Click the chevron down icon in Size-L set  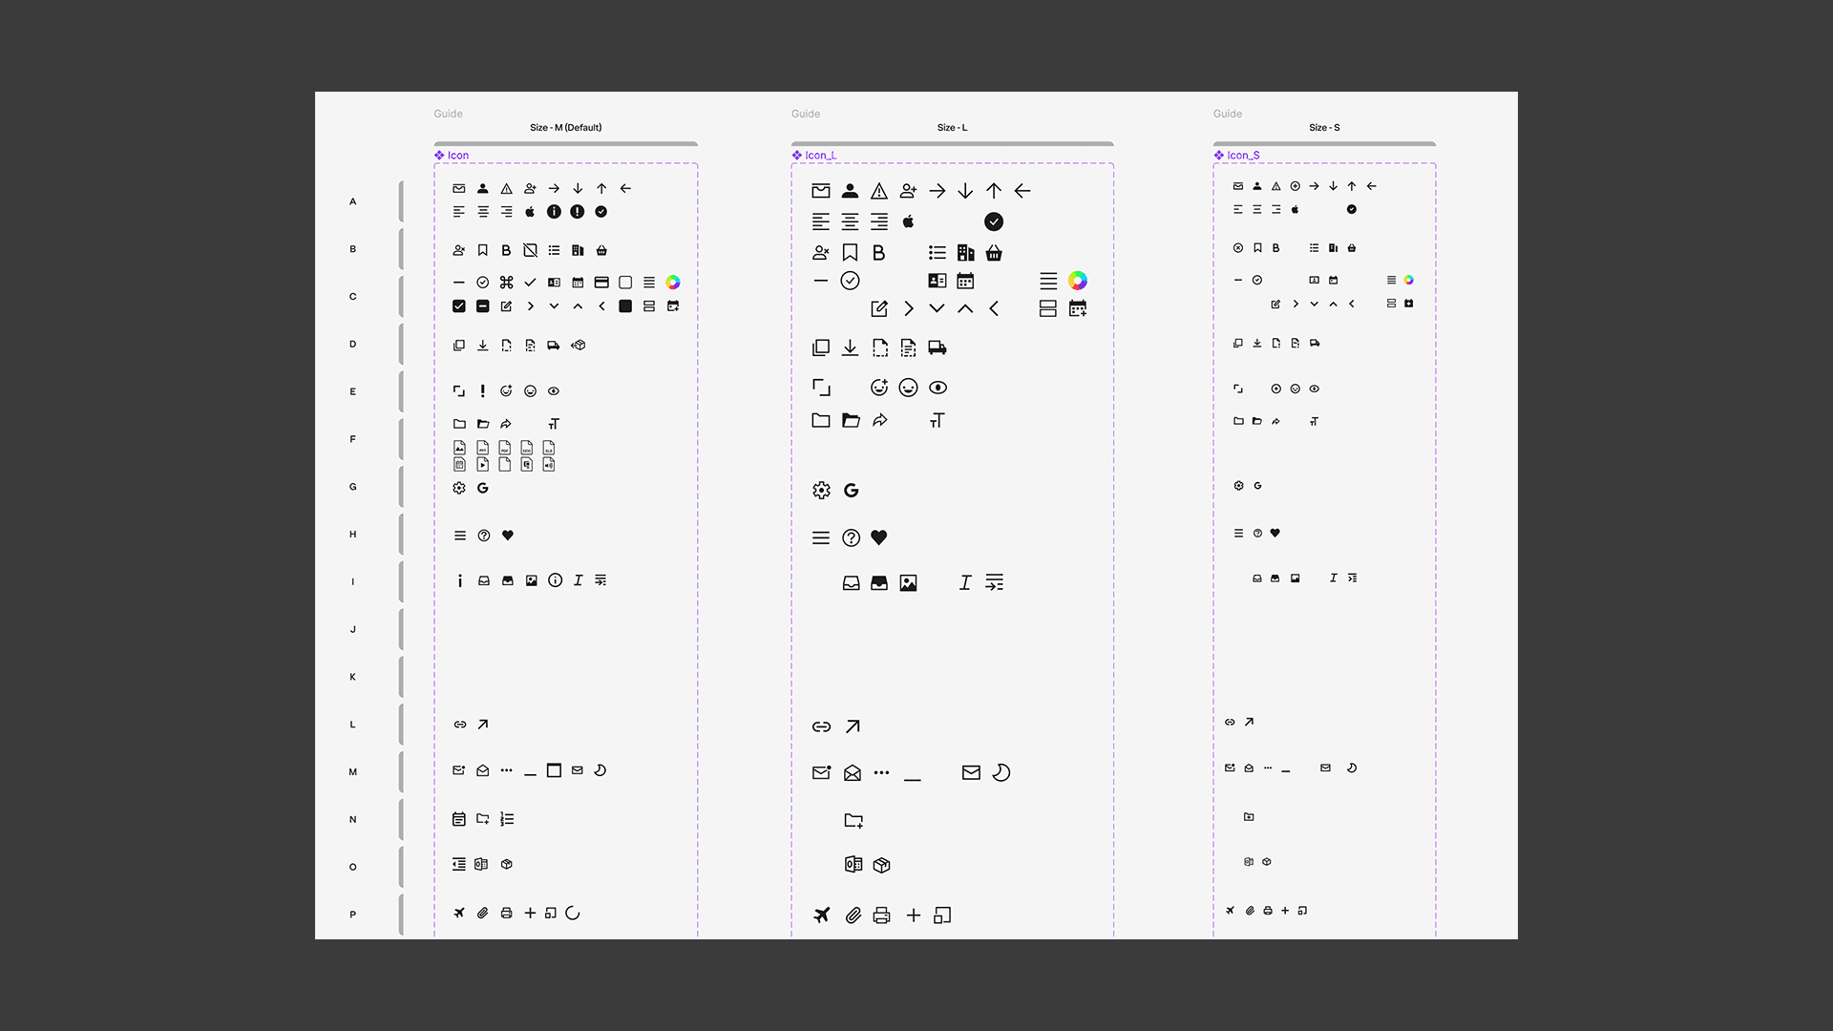(937, 308)
